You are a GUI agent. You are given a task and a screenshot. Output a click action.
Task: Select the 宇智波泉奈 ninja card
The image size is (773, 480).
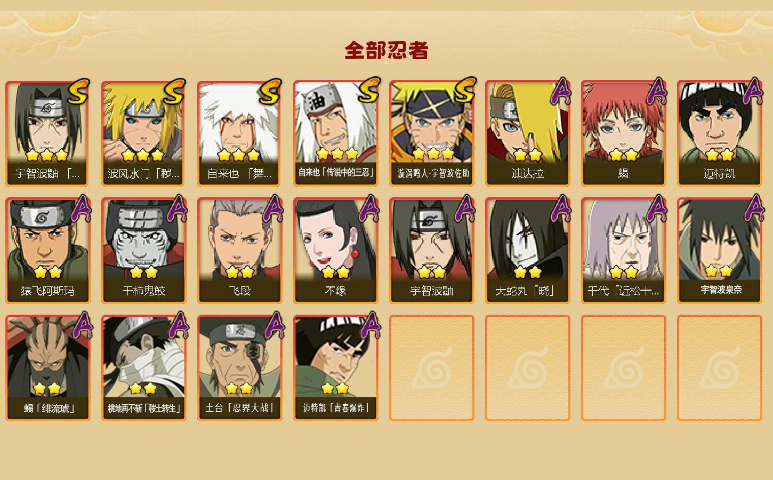click(x=719, y=251)
